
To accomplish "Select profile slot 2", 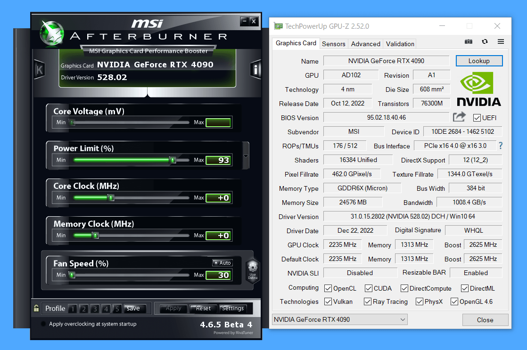I will coord(84,309).
